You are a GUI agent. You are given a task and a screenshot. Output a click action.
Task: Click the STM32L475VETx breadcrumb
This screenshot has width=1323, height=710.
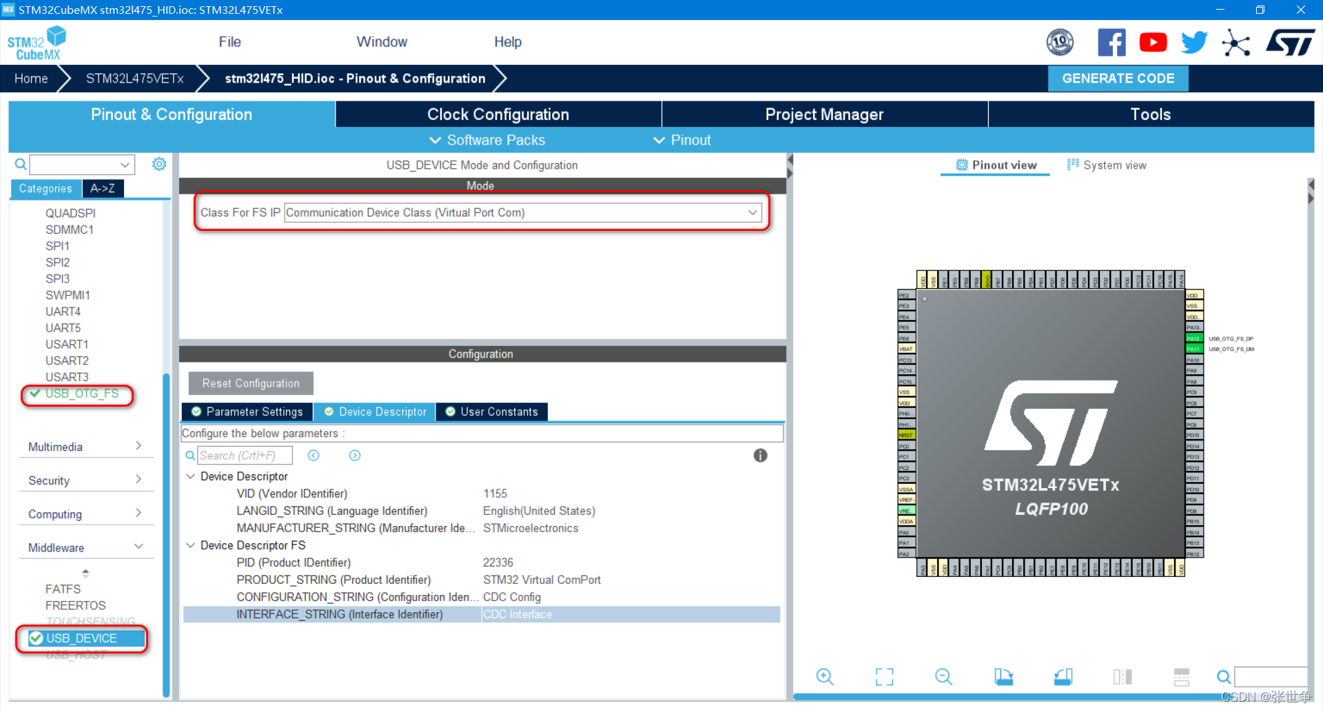click(134, 79)
